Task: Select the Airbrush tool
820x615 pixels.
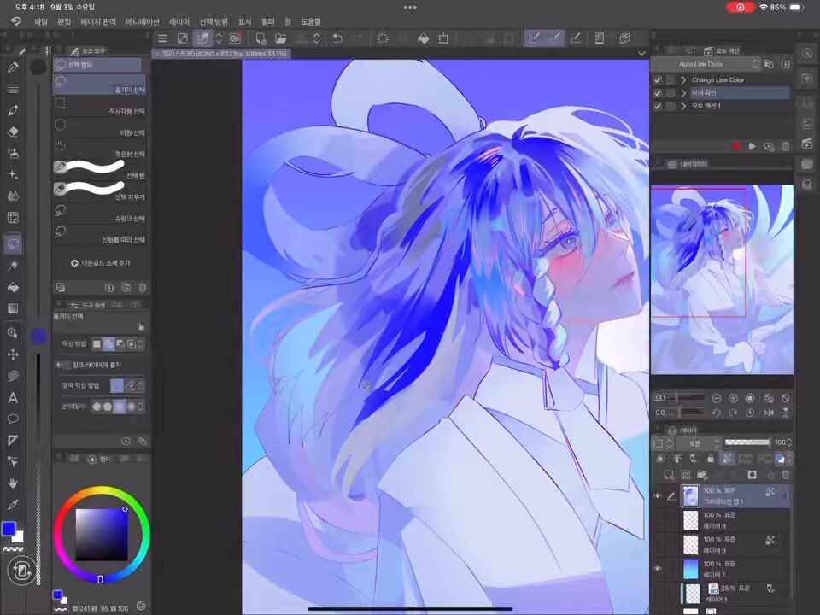Action: [x=13, y=153]
